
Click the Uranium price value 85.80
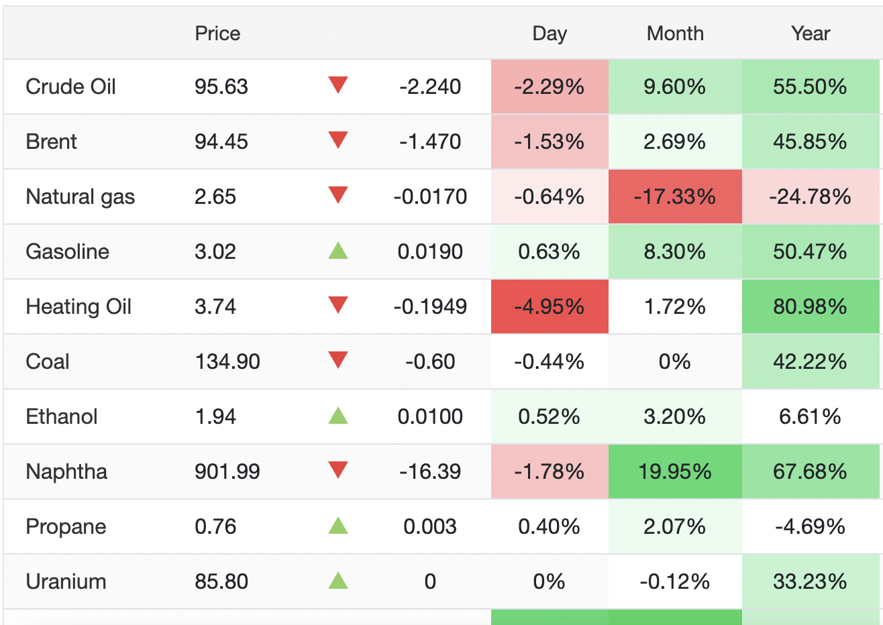point(221,581)
